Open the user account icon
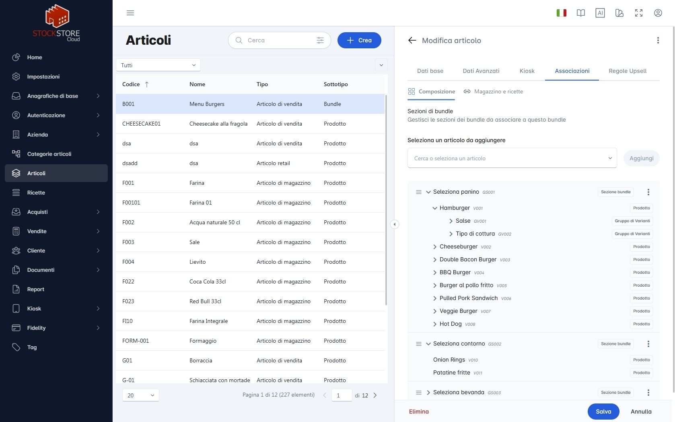This screenshot has width=675, height=422. [x=658, y=13]
